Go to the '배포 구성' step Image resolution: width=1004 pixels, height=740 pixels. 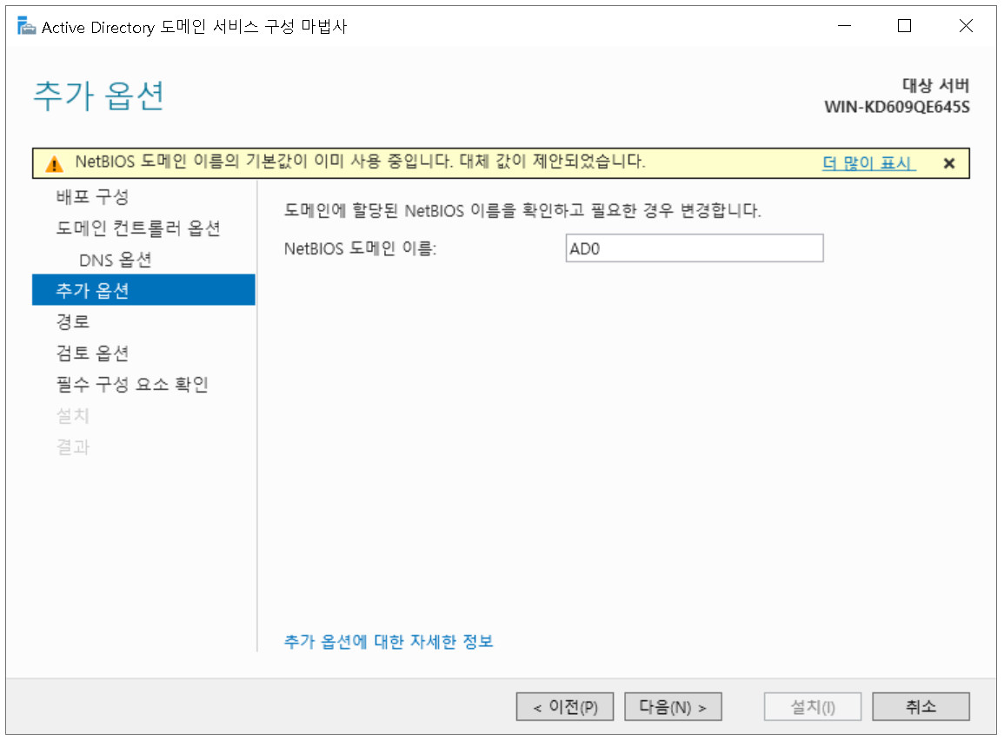pyautogui.click(x=92, y=196)
